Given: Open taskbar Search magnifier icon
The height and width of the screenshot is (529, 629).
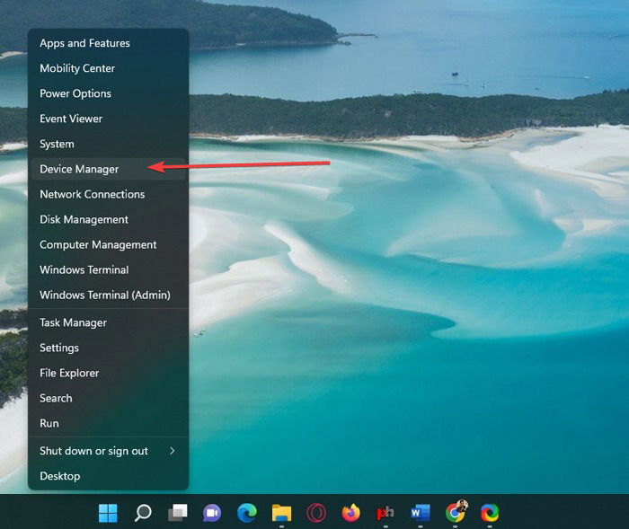Looking at the screenshot, I should 142,513.
